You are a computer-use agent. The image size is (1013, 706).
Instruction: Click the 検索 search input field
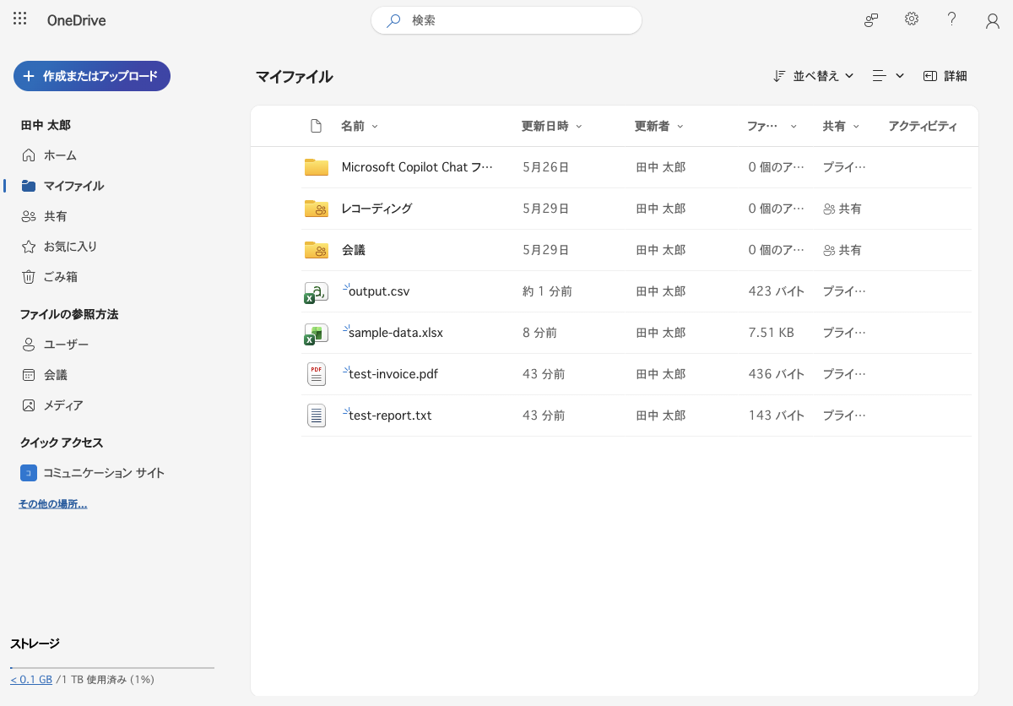click(x=506, y=20)
